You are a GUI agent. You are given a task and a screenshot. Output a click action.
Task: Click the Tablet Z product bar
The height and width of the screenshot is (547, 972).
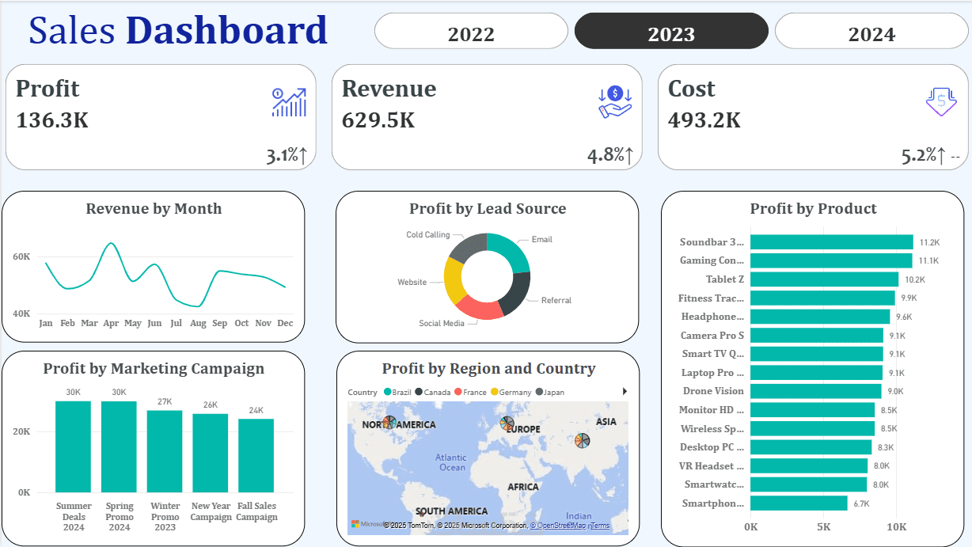pos(825,279)
